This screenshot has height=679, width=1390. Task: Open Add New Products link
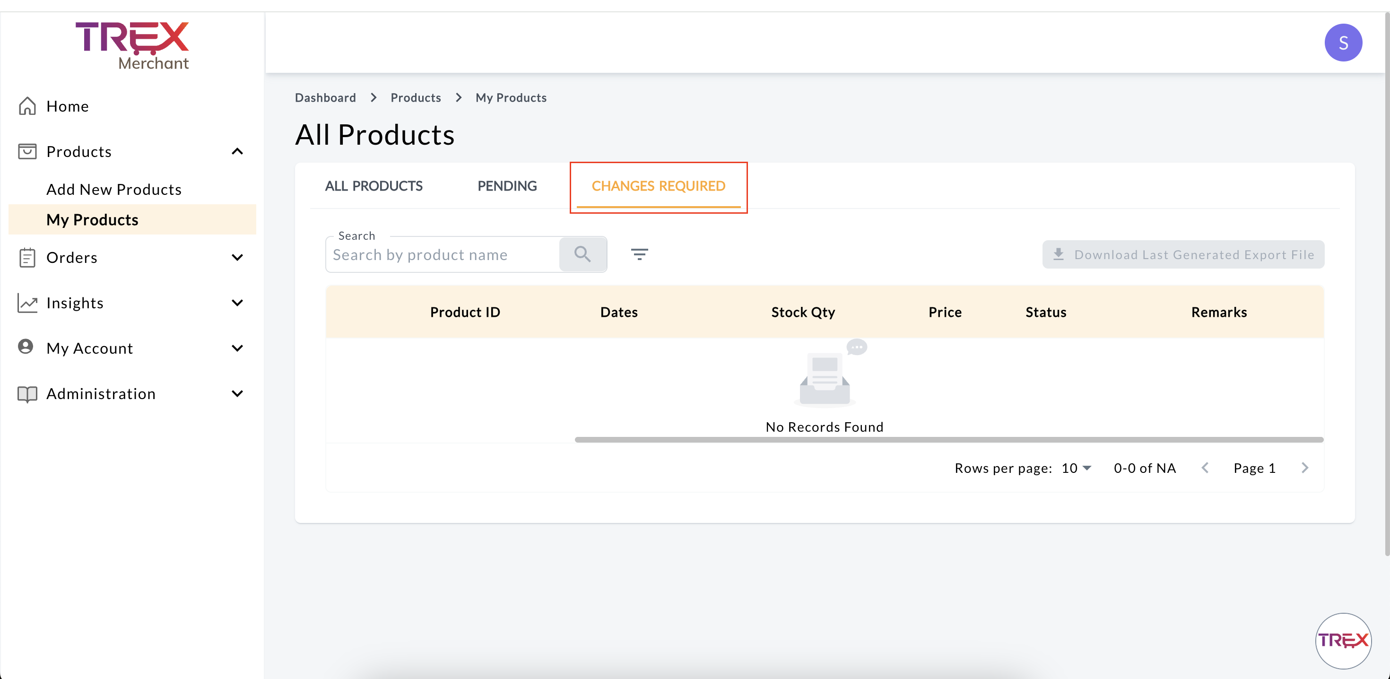pyautogui.click(x=114, y=190)
